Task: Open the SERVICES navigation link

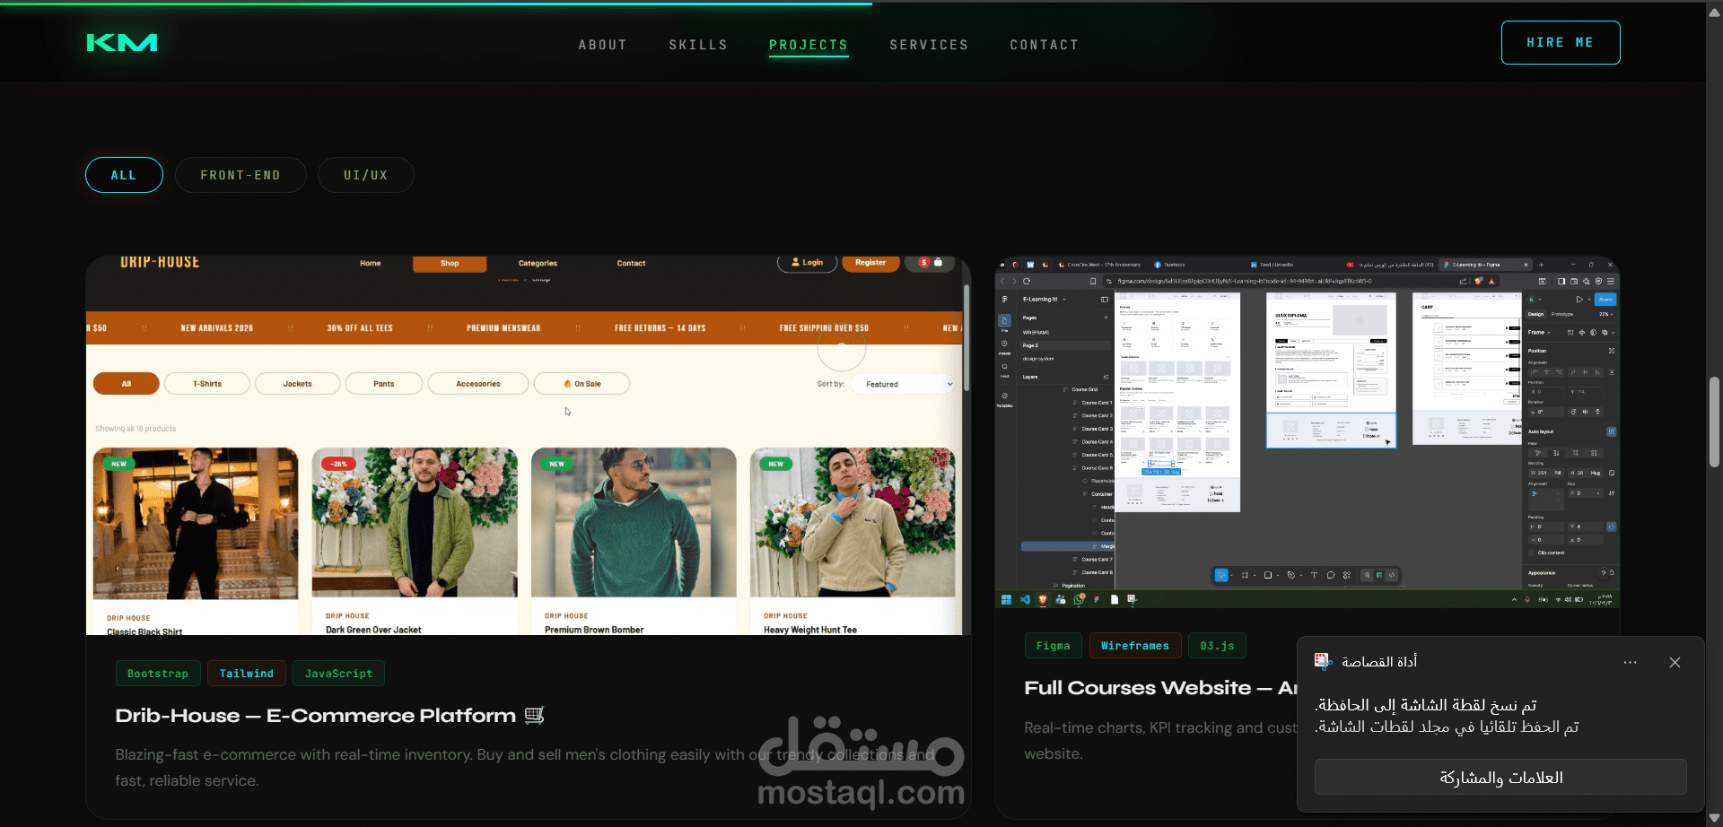Action: pyautogui.click(x=929, y=45)
